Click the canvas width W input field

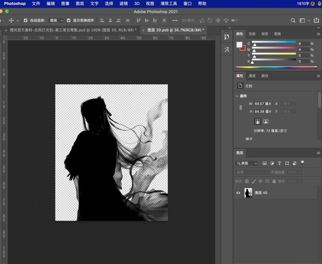tap(262, 104)
